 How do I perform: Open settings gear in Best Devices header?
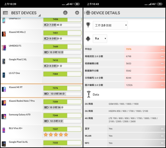click(77, 13)
